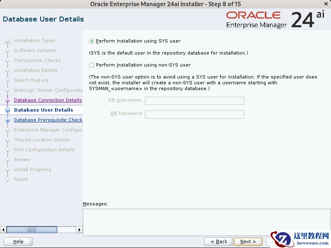Click the right arrow of the sidebar scrollbar
Viewport: 331px width, 248px height.
click(x=79, y=230)
